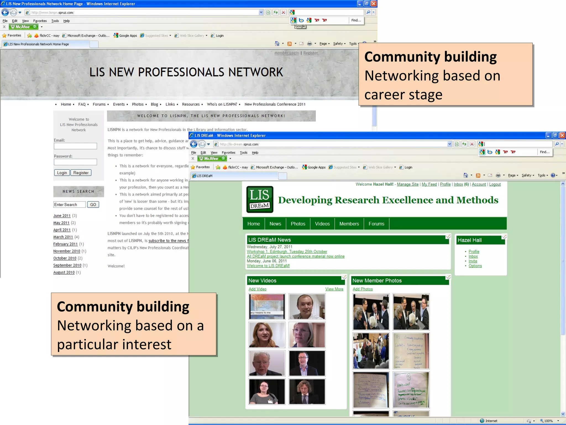
Task: Click Stop icon in LIS DREaM window
Action: [472, 144]
